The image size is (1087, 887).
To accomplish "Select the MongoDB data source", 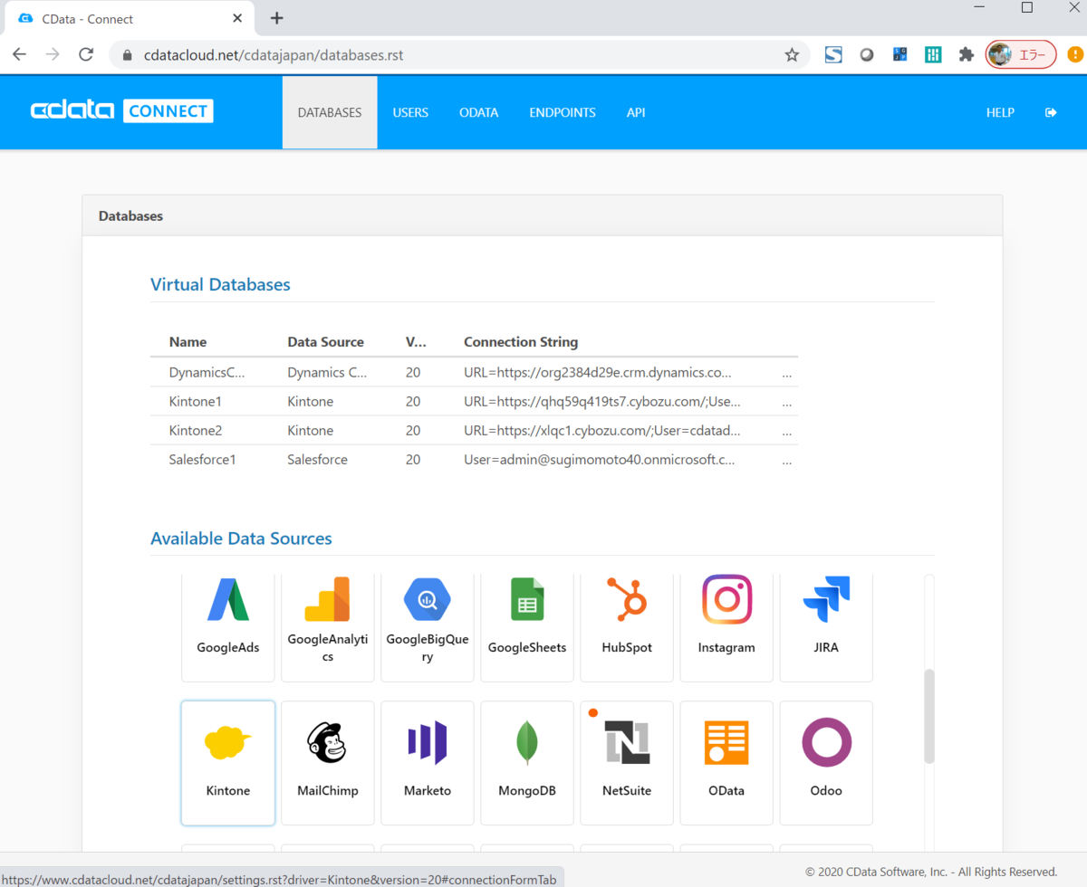I will pyautogui.click(x=527, y=763).
